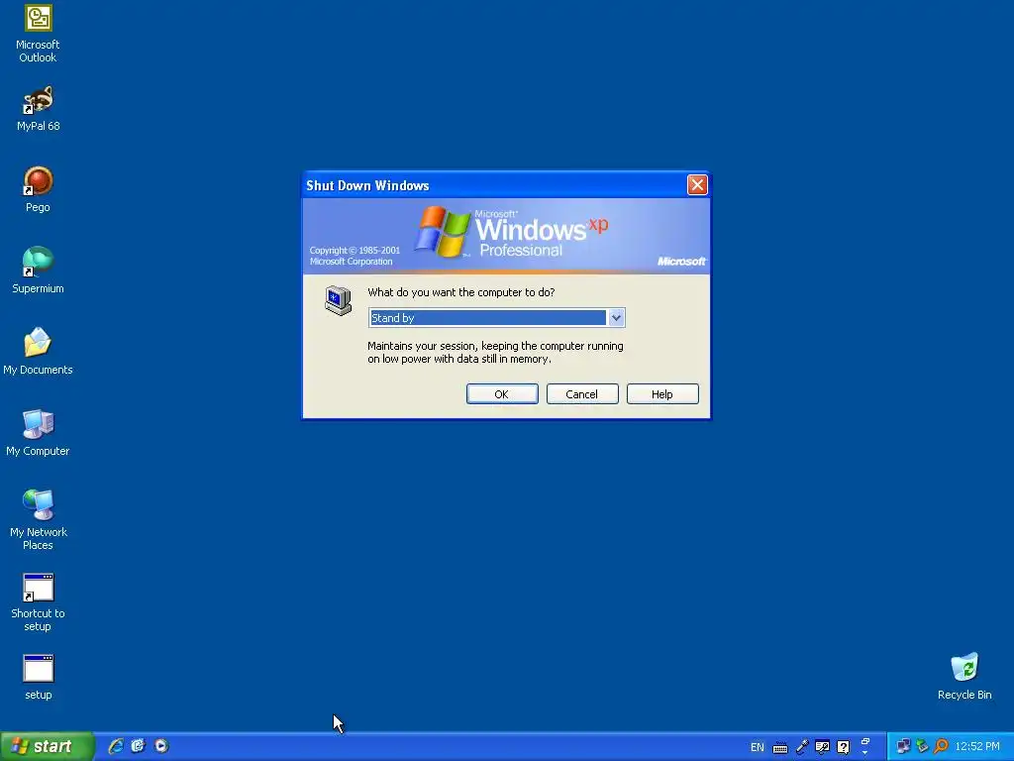Click the Outlook Express Quick Launch icon
The height and width of the screenshot is (761, 1014).
coord(139,746)
